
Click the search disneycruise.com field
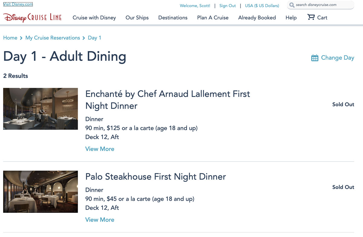321,5
